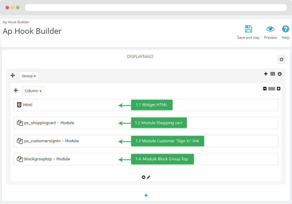Open the Column dropdown menu
Screen dimensions: 292x204
click(x=33, y=91)
